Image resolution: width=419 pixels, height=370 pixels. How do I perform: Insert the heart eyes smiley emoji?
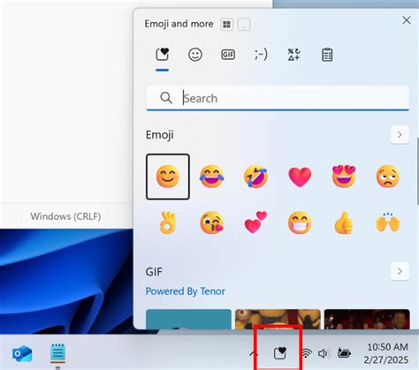coord(344,177)
